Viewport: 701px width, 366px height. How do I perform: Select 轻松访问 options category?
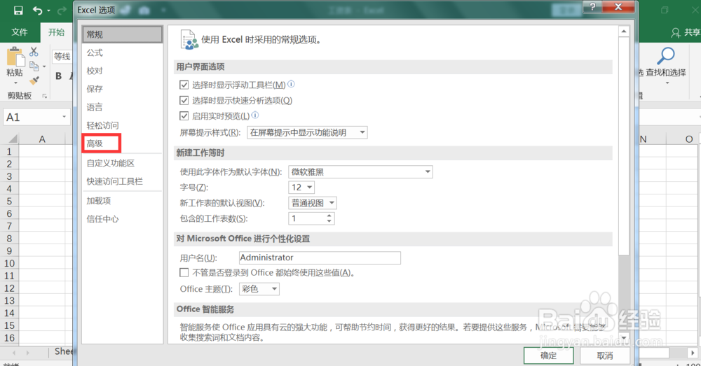point(122,125)
